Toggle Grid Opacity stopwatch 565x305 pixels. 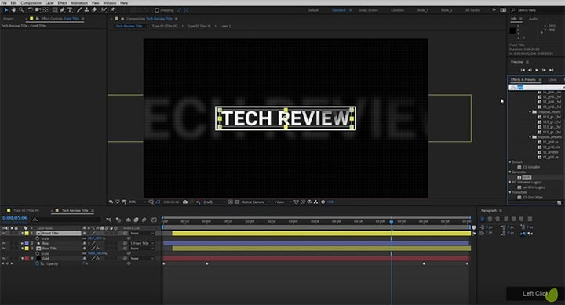pos(38,263)
